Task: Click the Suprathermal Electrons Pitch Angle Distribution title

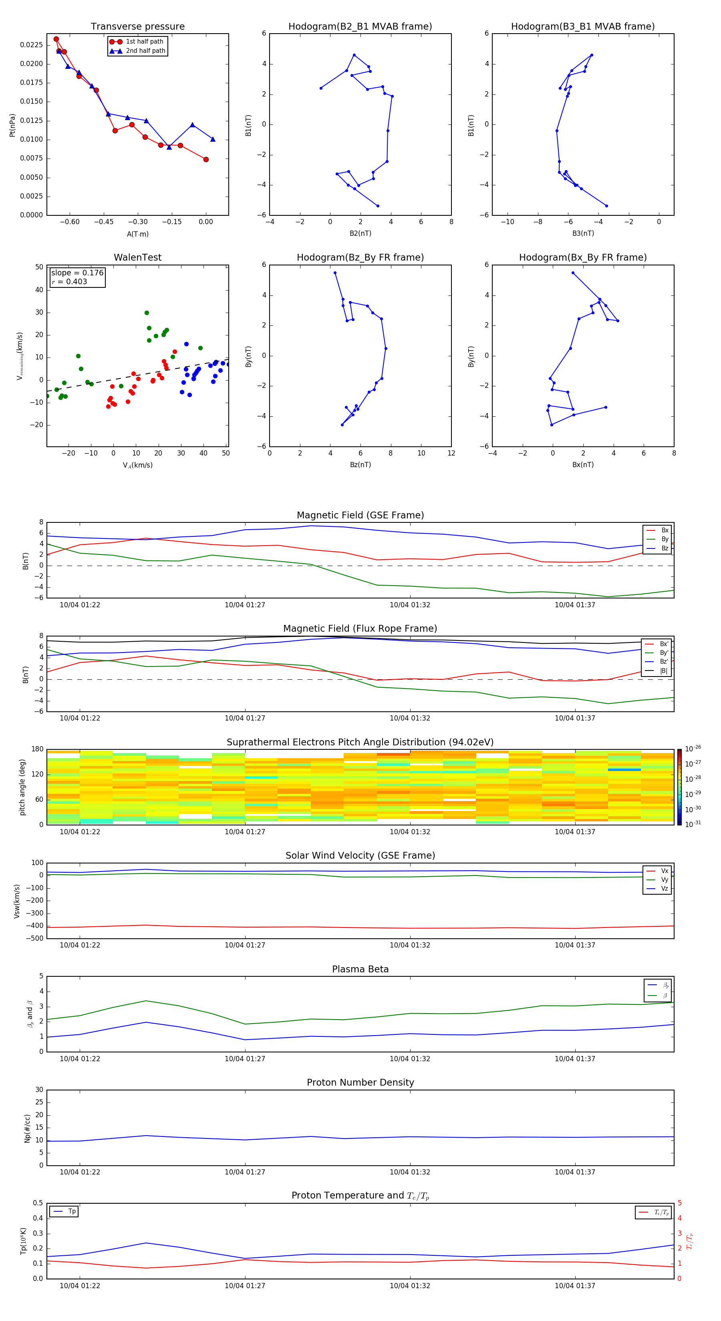Action: coord(360,743)
